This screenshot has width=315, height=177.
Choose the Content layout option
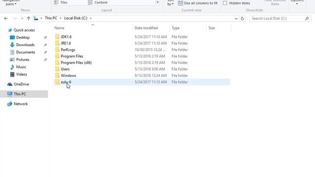click(x=97, y=2)
